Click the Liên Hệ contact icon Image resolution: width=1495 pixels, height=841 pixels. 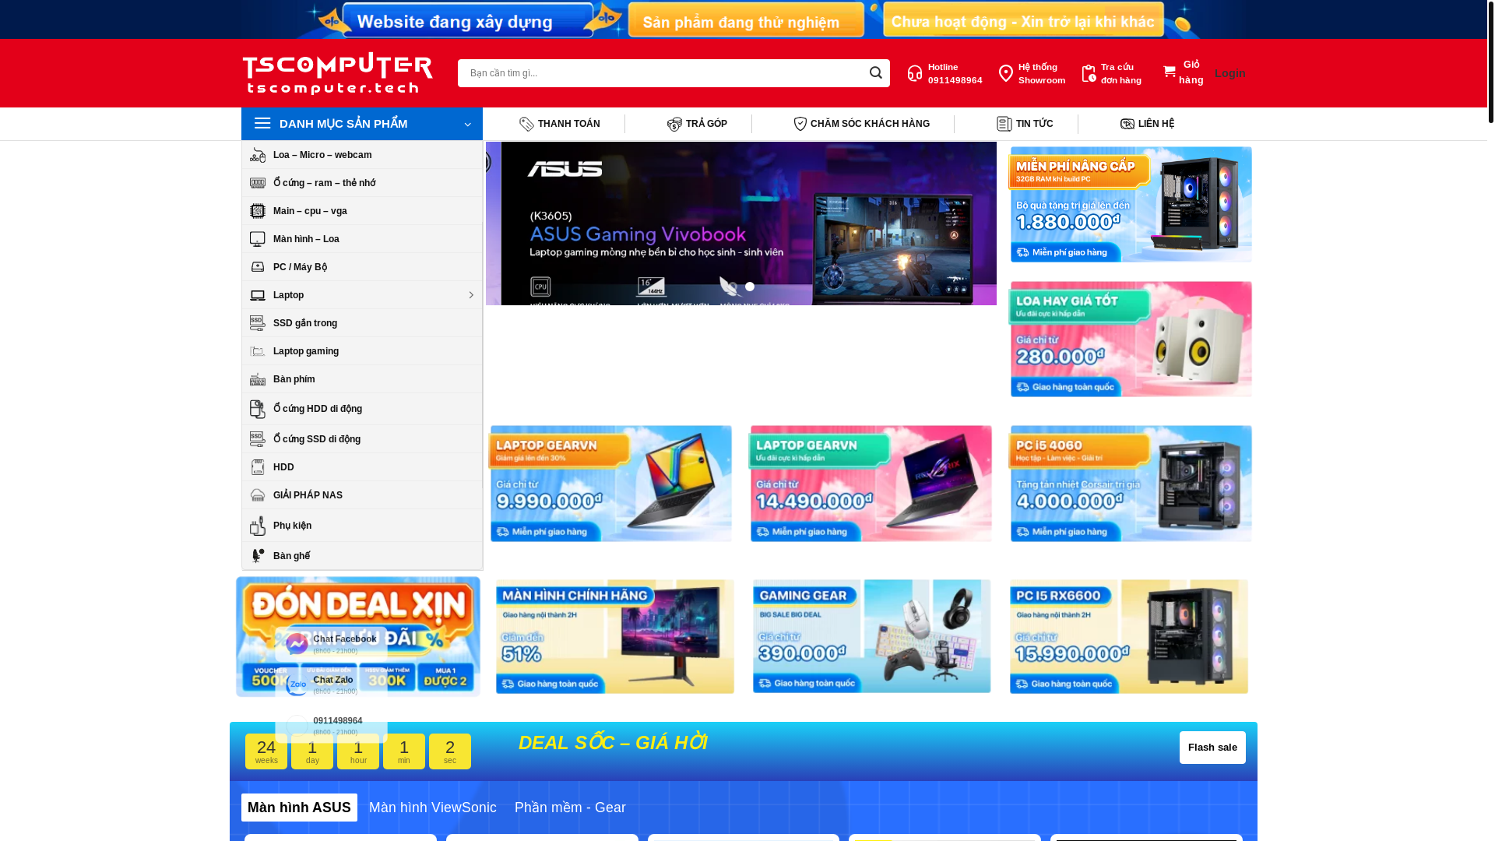[x=1127, y=124]
